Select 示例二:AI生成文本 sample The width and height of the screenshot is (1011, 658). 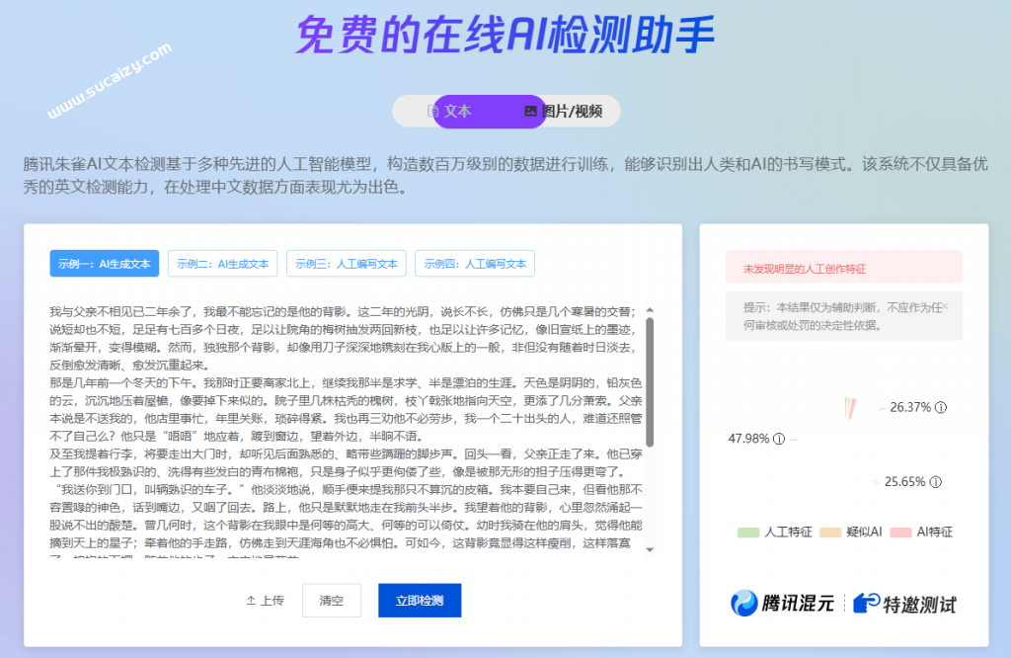point(222,264)
